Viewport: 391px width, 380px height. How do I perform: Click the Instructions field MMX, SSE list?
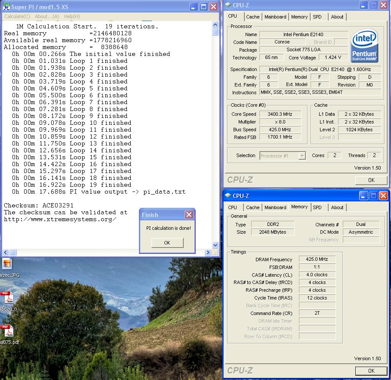click(320, 93)
